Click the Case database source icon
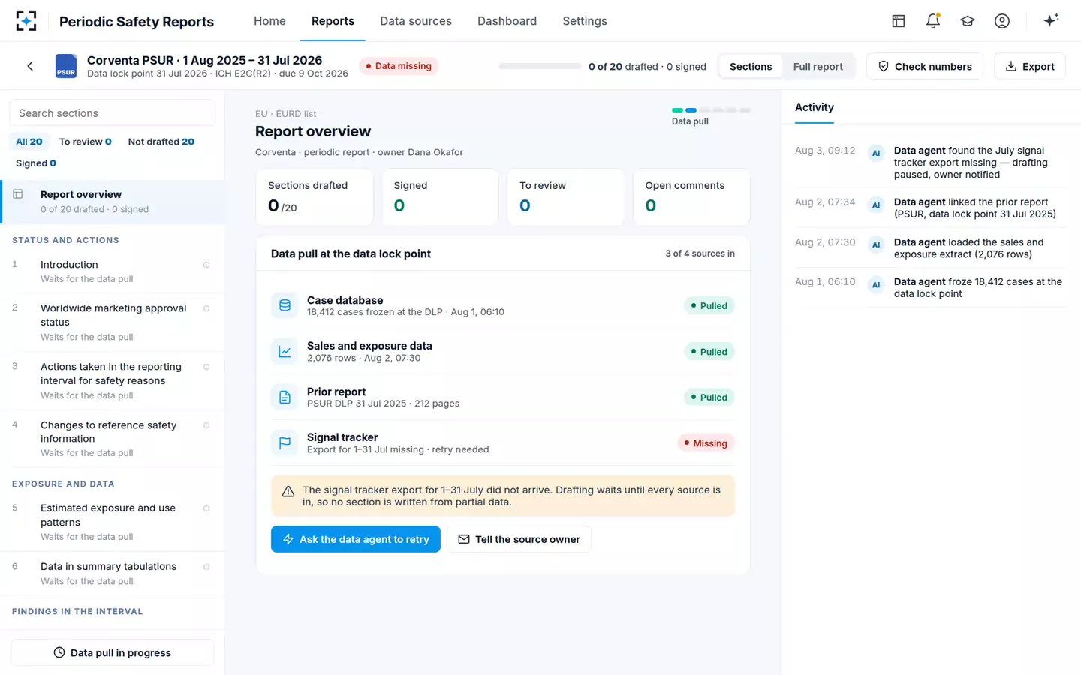The image size is (1081, 675). pos(285,305)
